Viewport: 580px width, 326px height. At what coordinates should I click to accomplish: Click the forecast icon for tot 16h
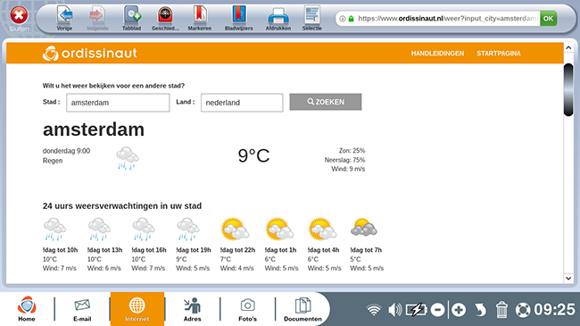144,230
